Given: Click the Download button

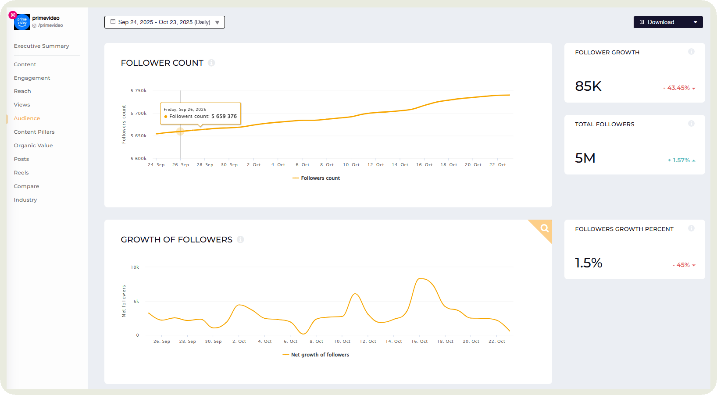Looking at the screenshot, I should [x=661, y=21].
